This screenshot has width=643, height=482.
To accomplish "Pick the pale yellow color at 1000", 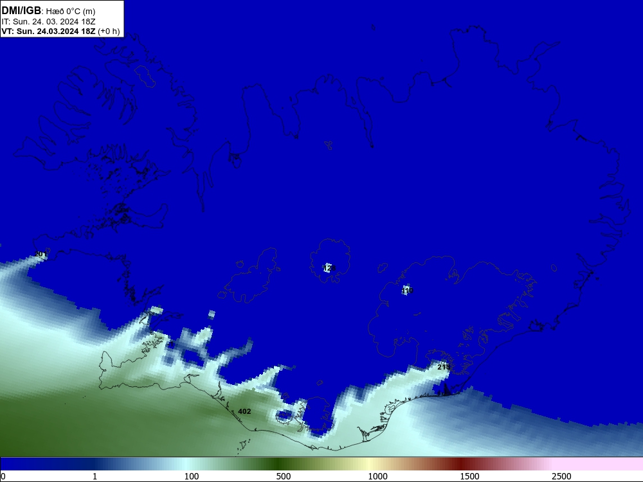I will point(370,464).
